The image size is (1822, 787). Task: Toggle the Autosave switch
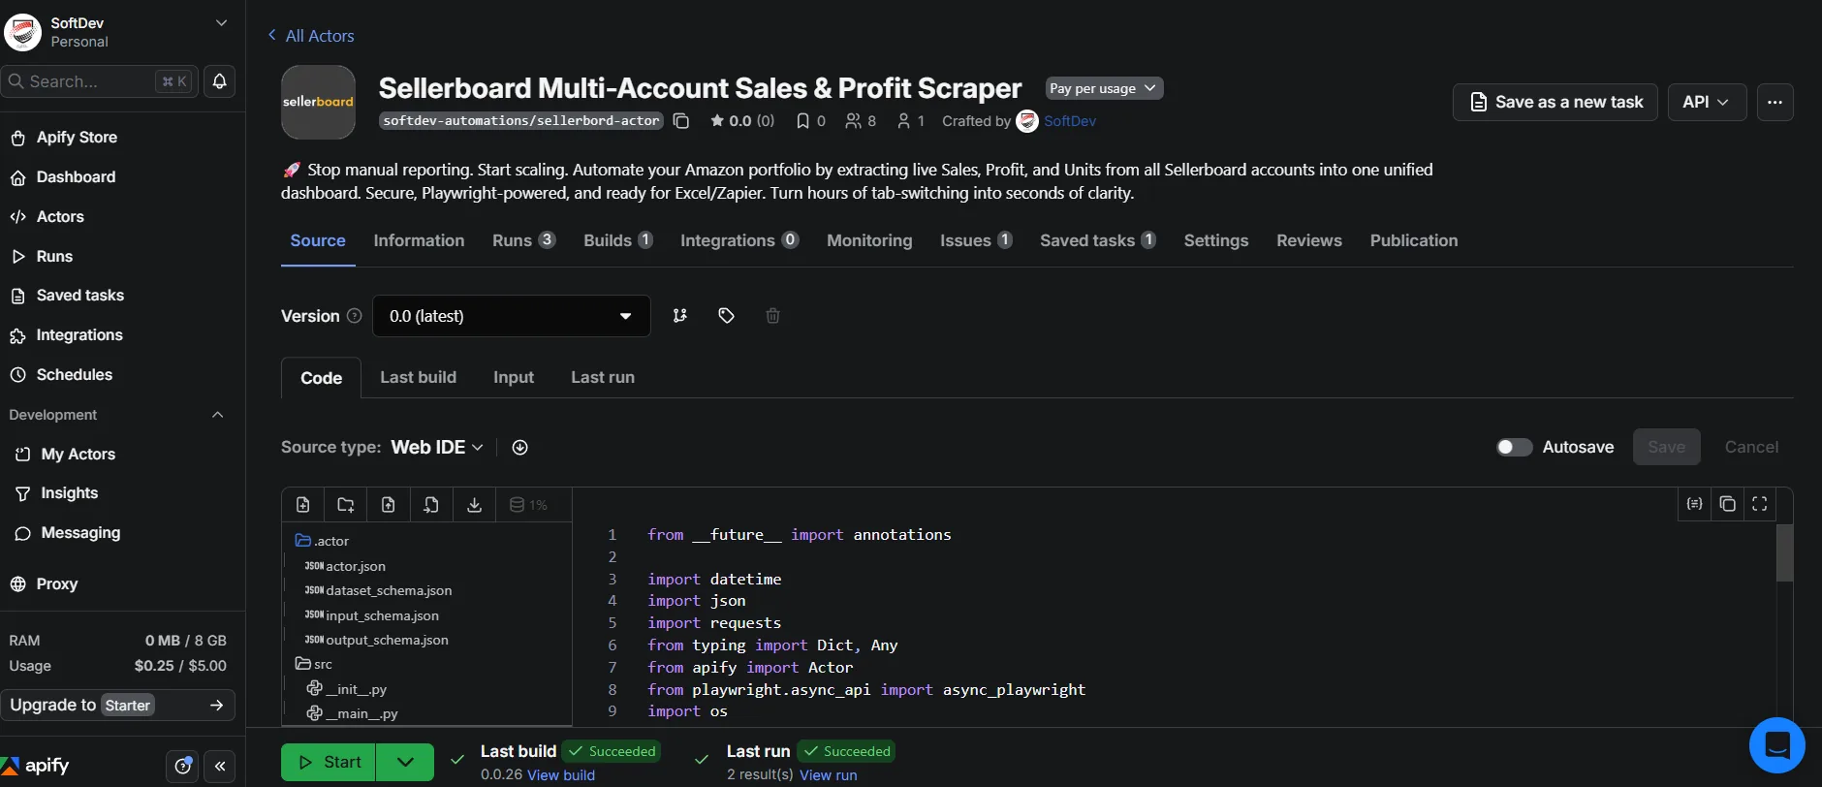[1514, 447]
